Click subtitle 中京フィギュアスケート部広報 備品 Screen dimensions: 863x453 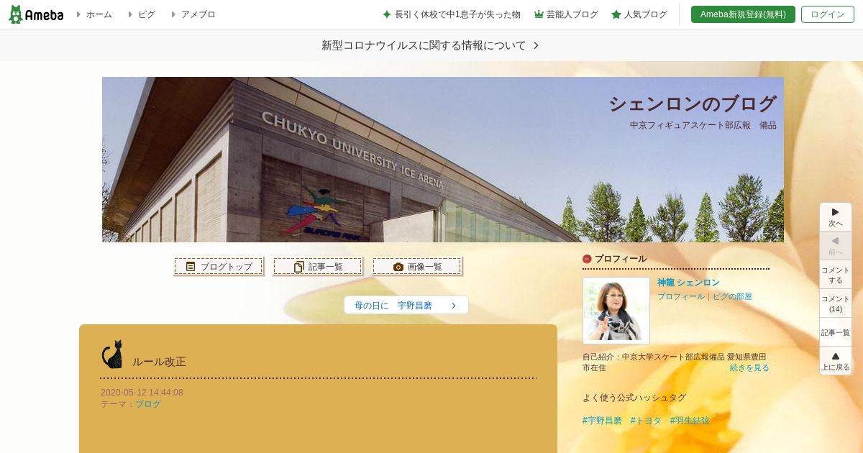point(703,125)
